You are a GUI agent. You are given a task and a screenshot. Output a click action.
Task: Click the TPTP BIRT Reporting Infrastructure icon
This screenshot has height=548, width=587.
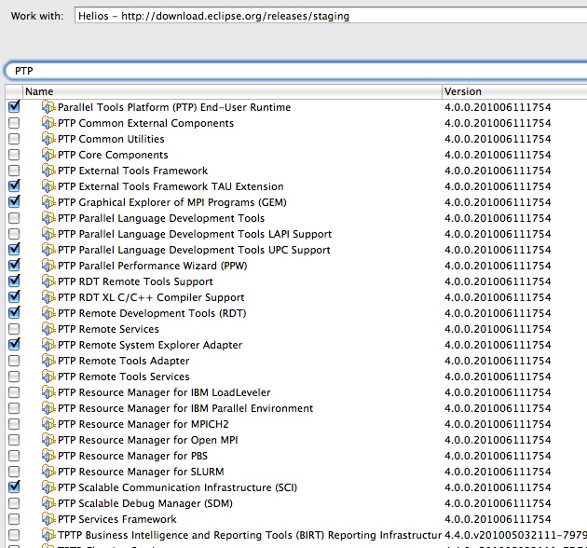tap(48, 535)
